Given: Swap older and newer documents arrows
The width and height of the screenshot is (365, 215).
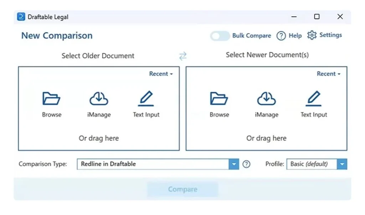Looking at the screenshot, I should 183,56.
